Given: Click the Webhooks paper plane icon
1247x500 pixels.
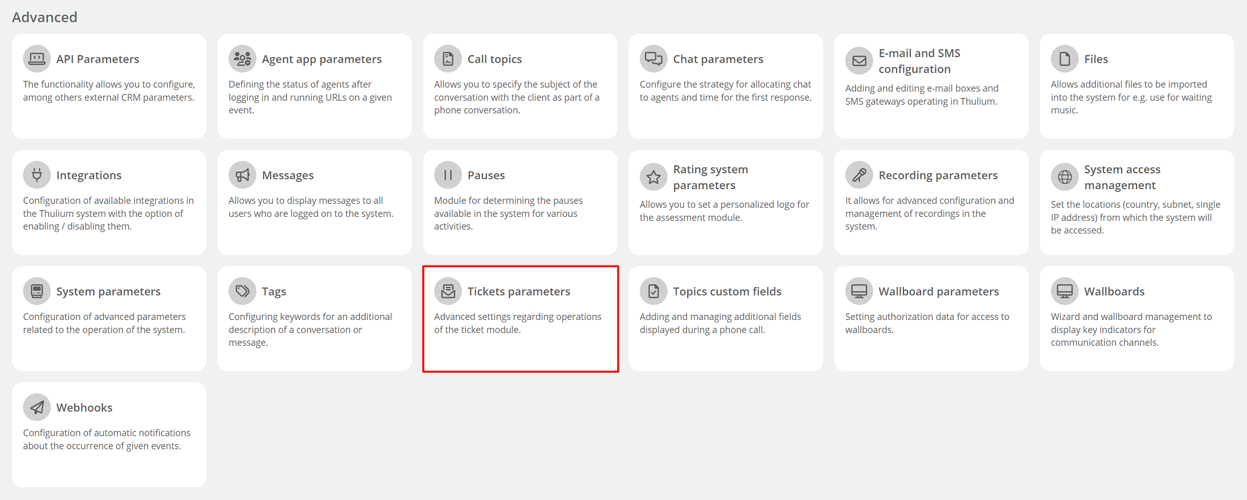Looking at the screenshot, I should 37,407.
